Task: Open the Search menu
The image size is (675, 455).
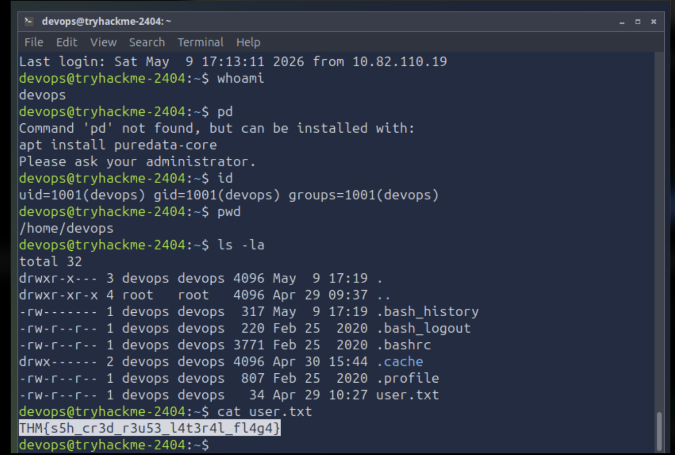Action: pos(147,42)
